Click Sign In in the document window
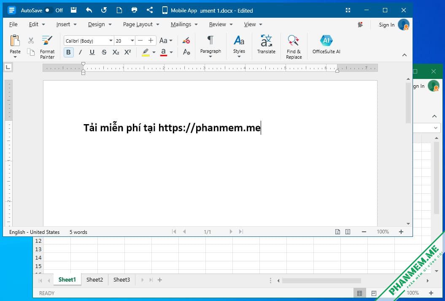445x301 pixels. pos(386,25)
